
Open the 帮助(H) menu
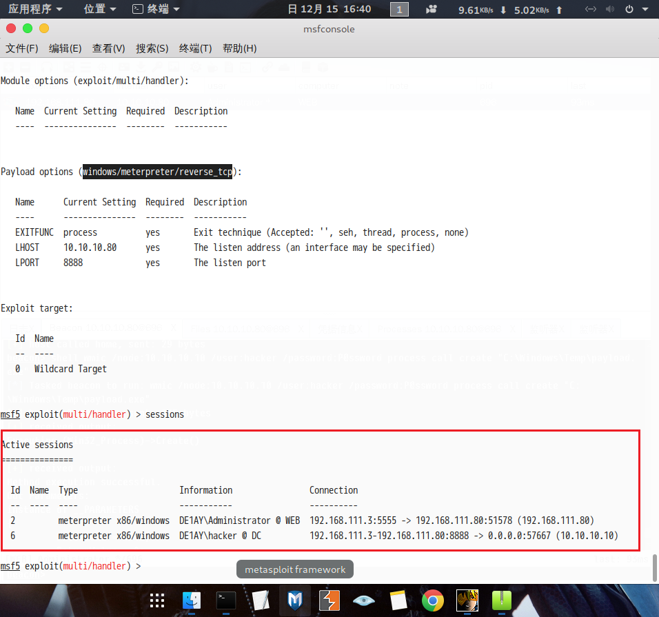[240, 48]
